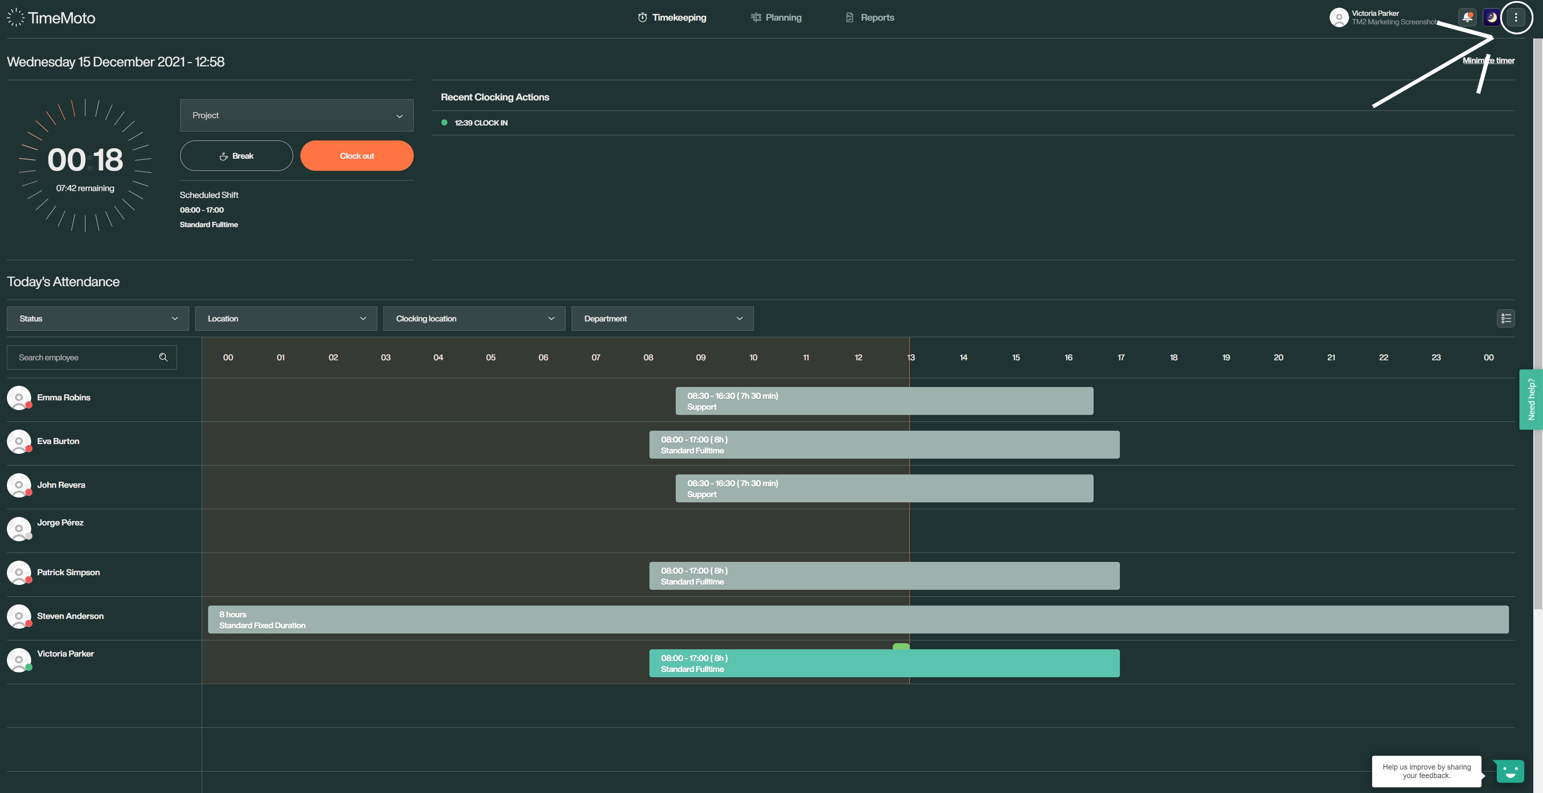Select Patrick Simpson's Standard Fulltime shift bar
Viewport: 1543px width, 793px height.
884,576
